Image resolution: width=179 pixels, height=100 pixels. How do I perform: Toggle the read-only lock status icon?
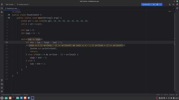click(177, 95)
